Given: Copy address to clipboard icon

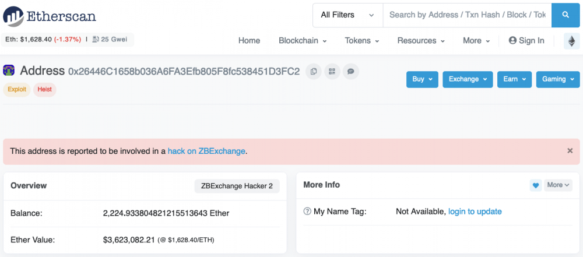Looking at the screenshot, I should coord(314,72).
